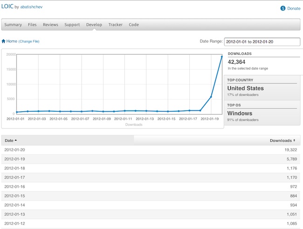
Task: Select the 2012-01-20 table row
Action: [x=151, y=149]
